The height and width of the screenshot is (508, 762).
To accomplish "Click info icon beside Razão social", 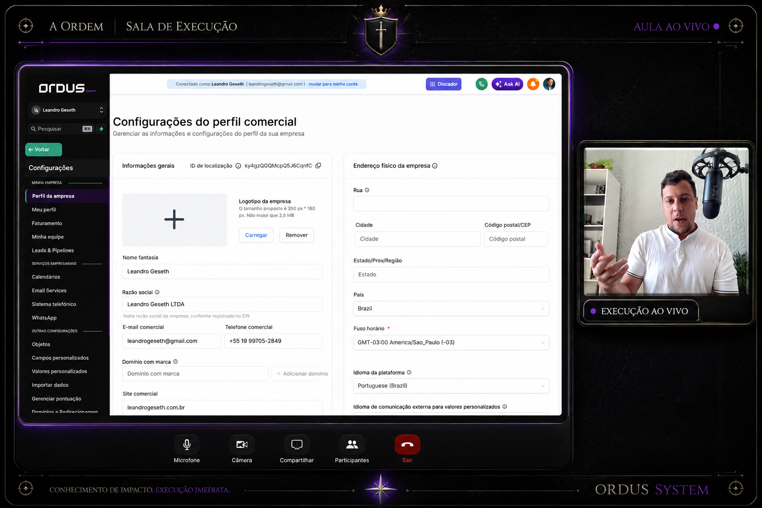I will (157, 292).
